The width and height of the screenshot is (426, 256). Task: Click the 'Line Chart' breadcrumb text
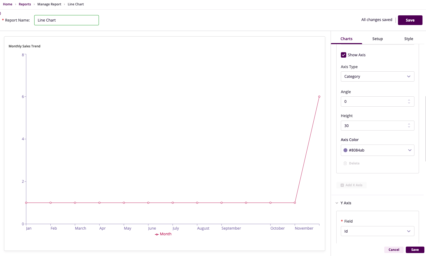click(76, 4)
